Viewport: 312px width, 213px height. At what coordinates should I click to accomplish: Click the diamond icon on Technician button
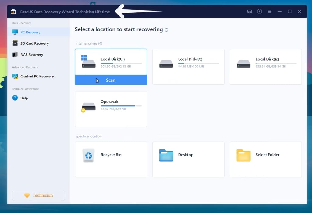point(27,195)
